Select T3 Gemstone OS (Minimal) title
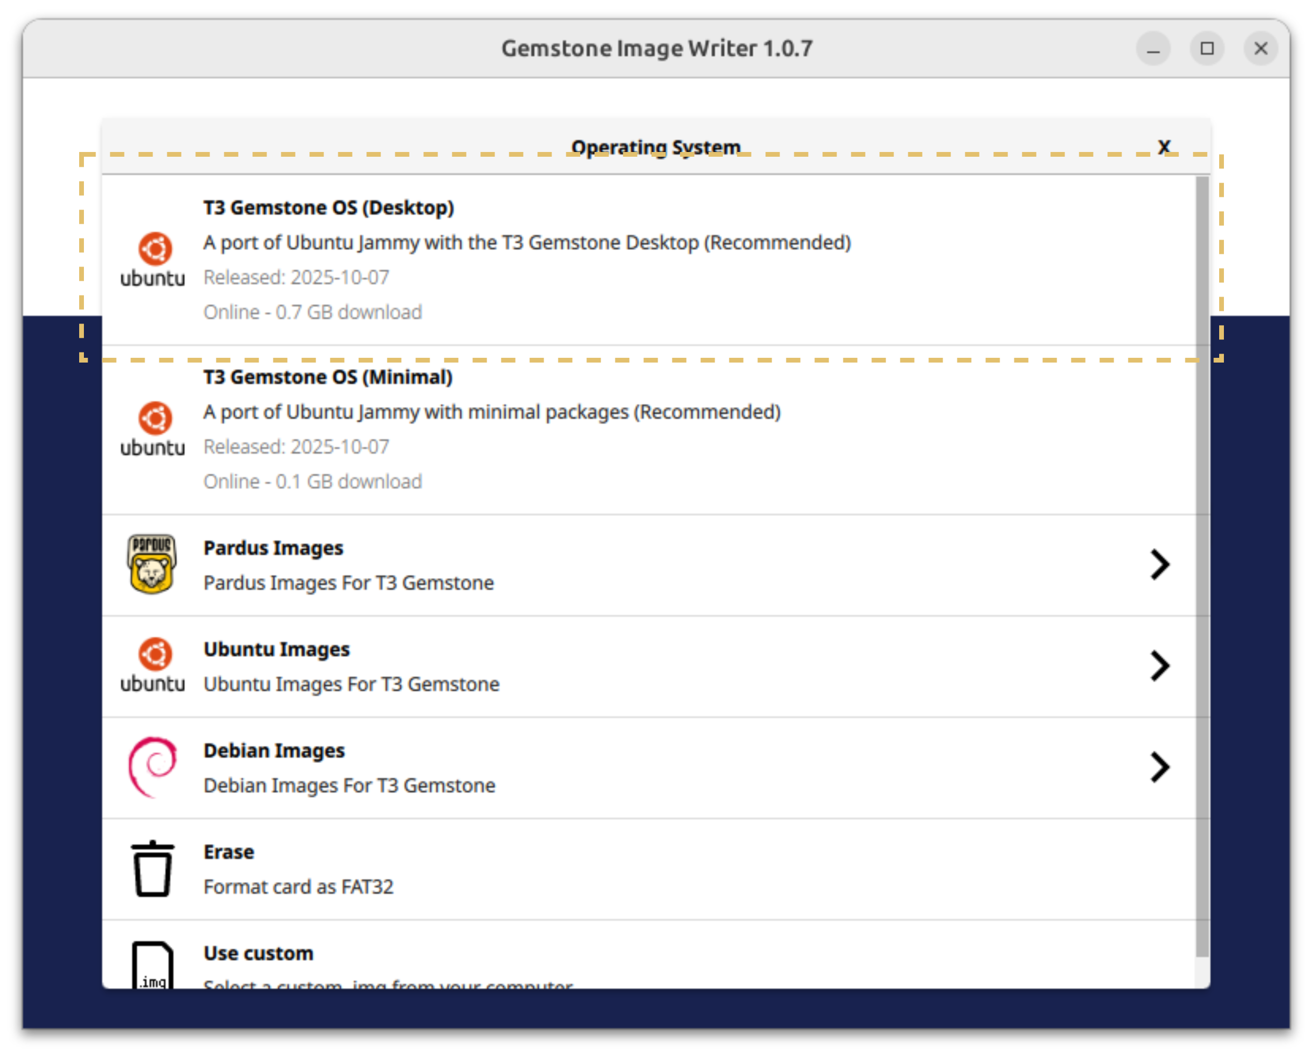This screenshot has height=1056, width=1311. pyautogui.click(x=328, y=377)
